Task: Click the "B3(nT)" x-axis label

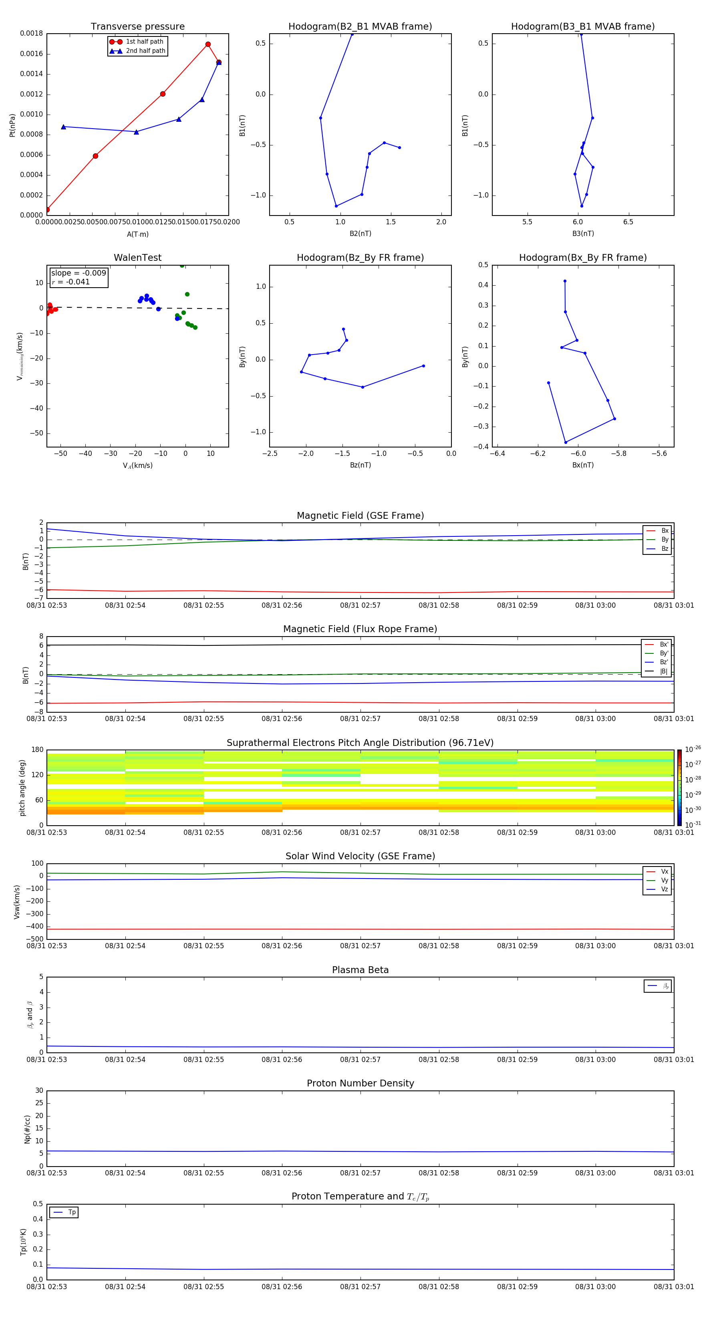Action: click(x=583, y=234)
